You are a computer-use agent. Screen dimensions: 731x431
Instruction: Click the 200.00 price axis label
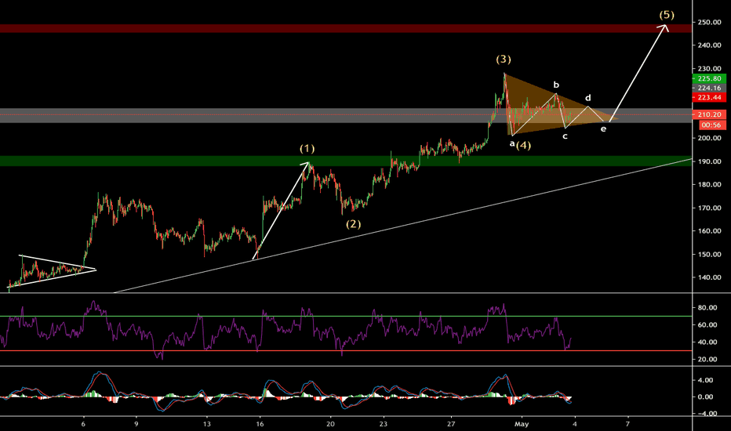[x=710, y=138]
